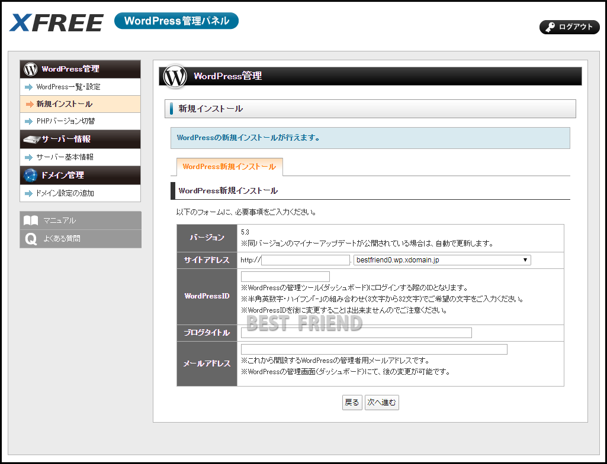This screenshot has height=464, width=607.
Task: Click the 次へ進む button
Action: pyautogui.click(x=382, y=403)
